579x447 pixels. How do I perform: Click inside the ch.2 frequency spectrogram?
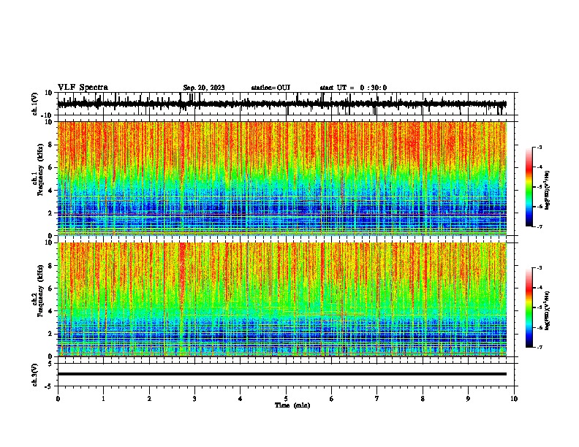pyautogui.click(x=282, y=299)
